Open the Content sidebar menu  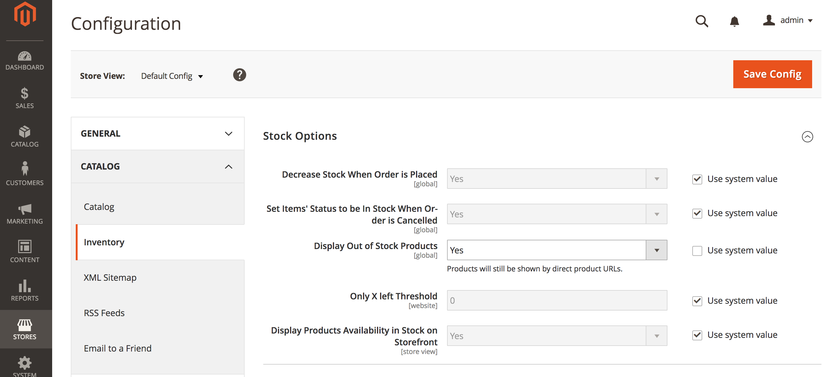(x=25, y=252)
